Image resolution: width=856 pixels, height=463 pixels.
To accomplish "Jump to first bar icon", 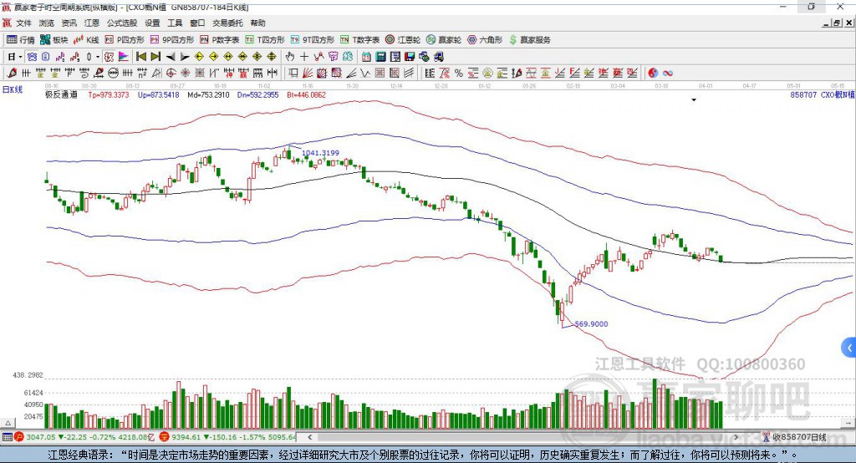I will tap(141, 57).
